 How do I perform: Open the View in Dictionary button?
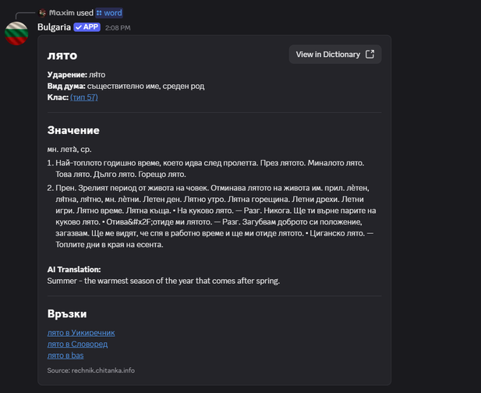(x=334, y=55)
